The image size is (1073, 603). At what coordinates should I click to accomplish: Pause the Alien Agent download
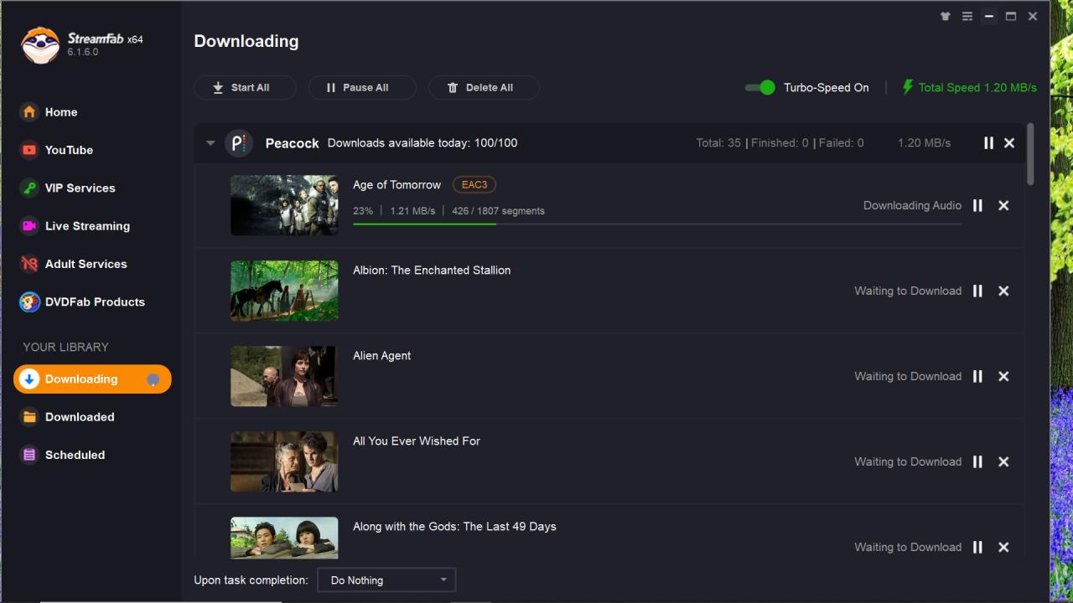[x=977, y=376]
